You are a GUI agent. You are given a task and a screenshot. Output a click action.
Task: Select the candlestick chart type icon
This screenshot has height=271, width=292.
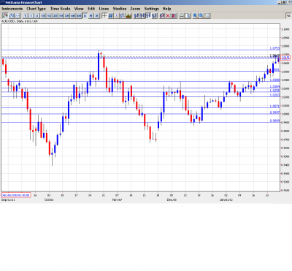[5, 16]
